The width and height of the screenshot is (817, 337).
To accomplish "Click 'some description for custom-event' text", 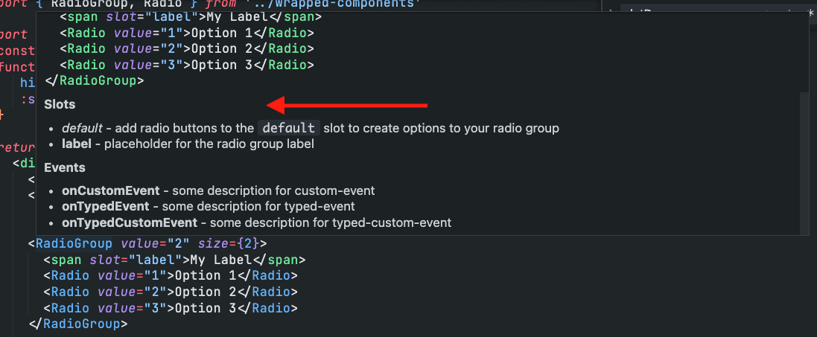I will tap(273, 190).
